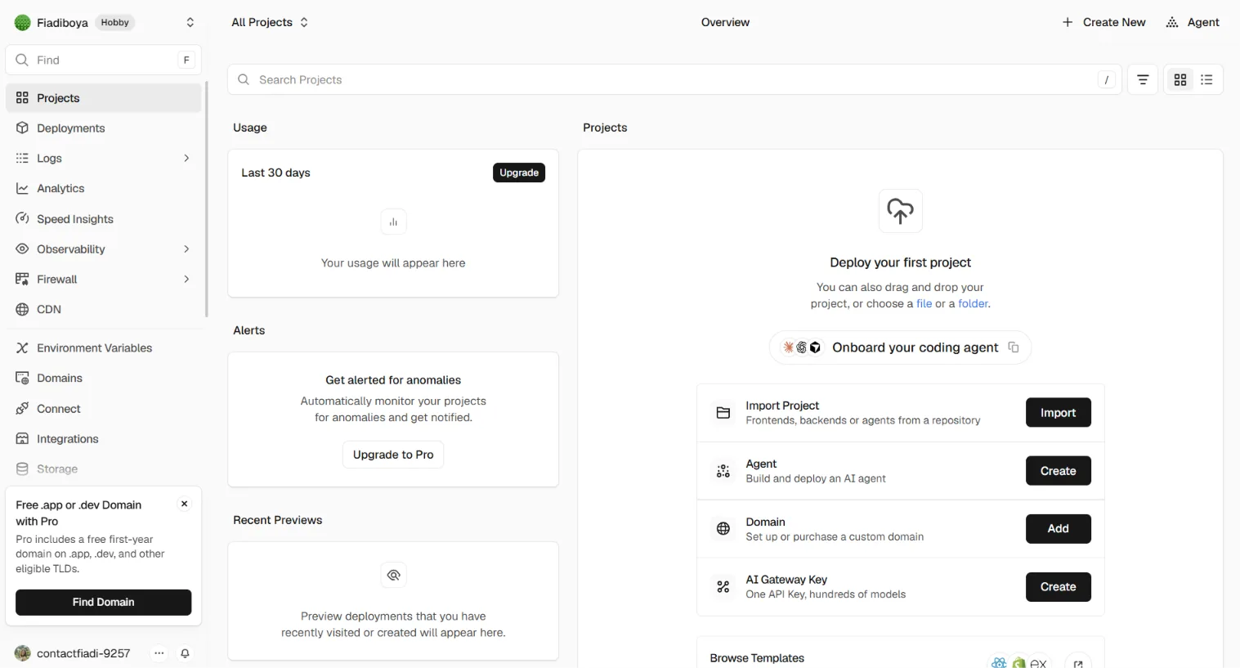This screenshot has width=1240, height=668.
Task: Click the Agent row icon
Action: point(723,472)
